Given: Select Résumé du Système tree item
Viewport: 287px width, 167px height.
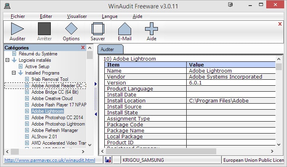Looking at the screenshot, I should coord(38,54).
